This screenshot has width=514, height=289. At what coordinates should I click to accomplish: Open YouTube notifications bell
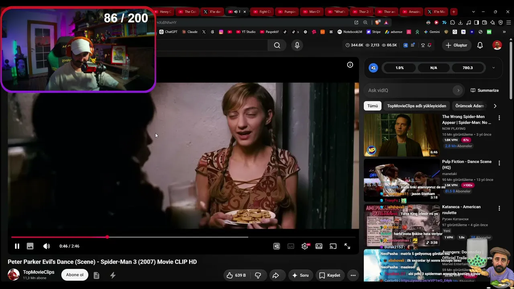480,45
